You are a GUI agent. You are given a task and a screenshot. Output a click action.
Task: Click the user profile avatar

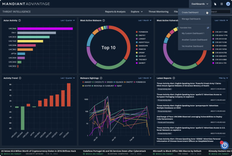(228, 4)
